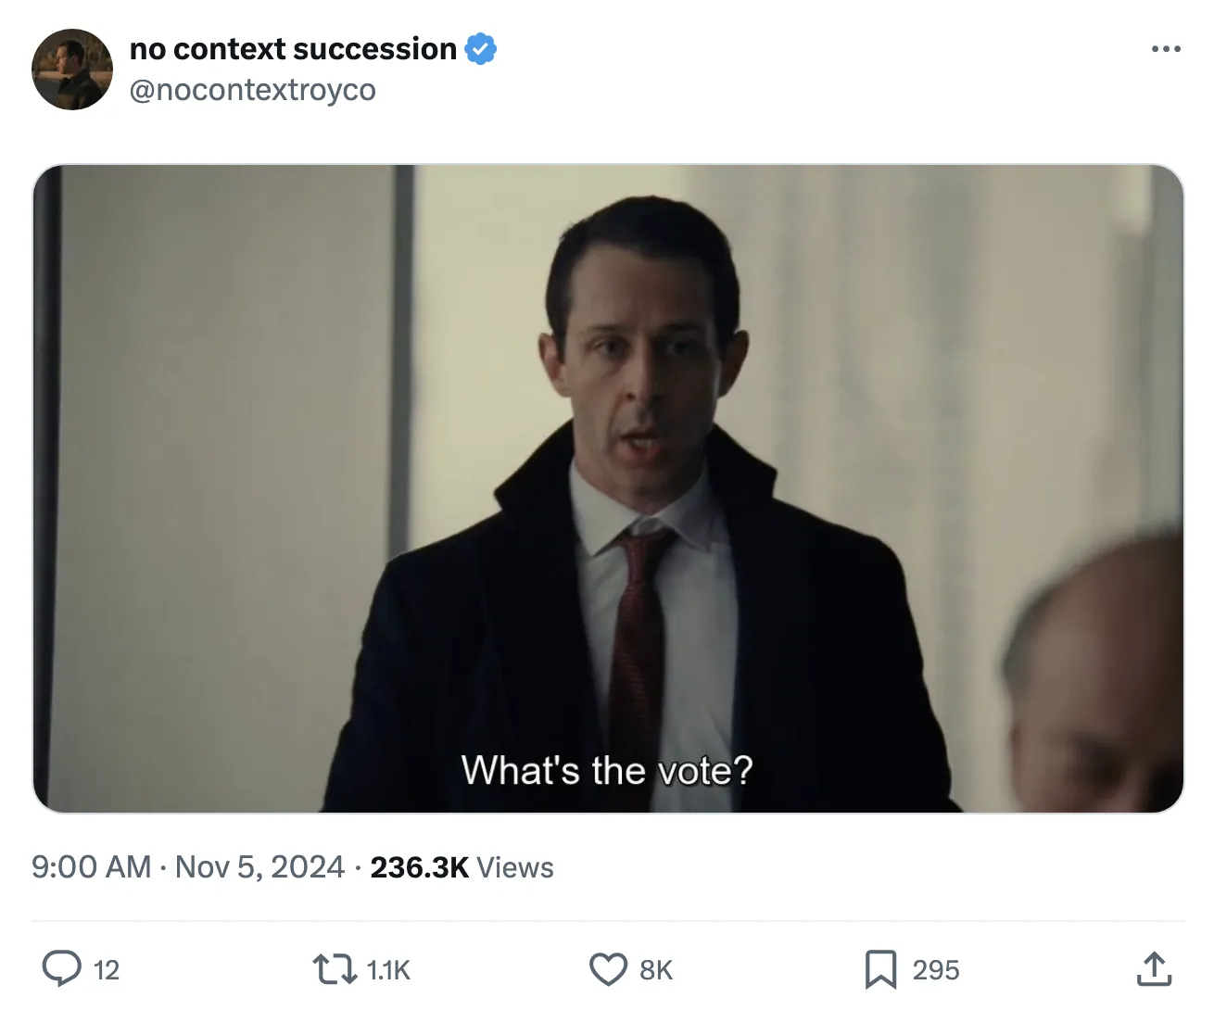
Task: Click the heart icon to like
Action: point(608,969)
